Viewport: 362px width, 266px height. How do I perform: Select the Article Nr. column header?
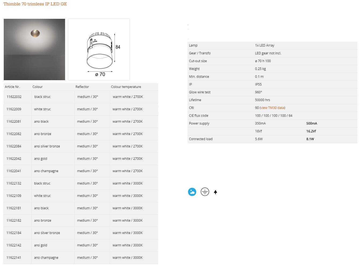12,87
